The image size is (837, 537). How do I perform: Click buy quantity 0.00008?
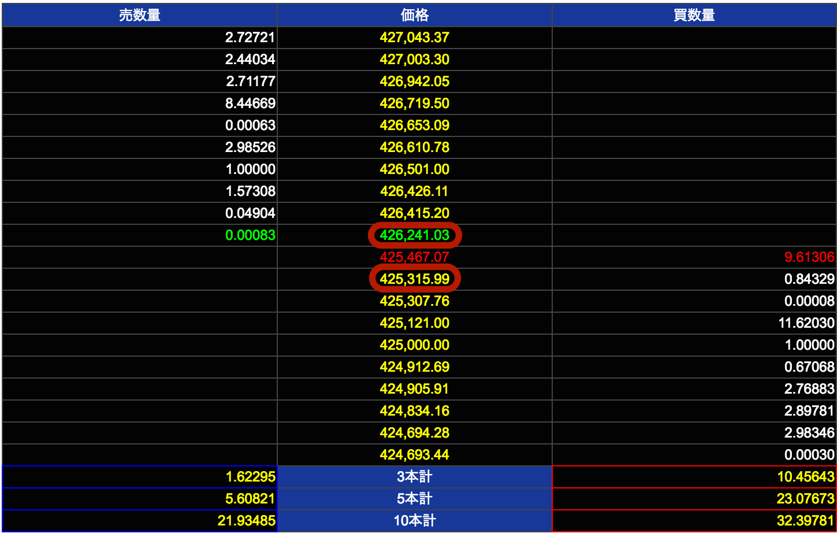click(809, 301)
